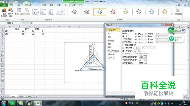Select Fixed radio for major unit

click(146, 39)
